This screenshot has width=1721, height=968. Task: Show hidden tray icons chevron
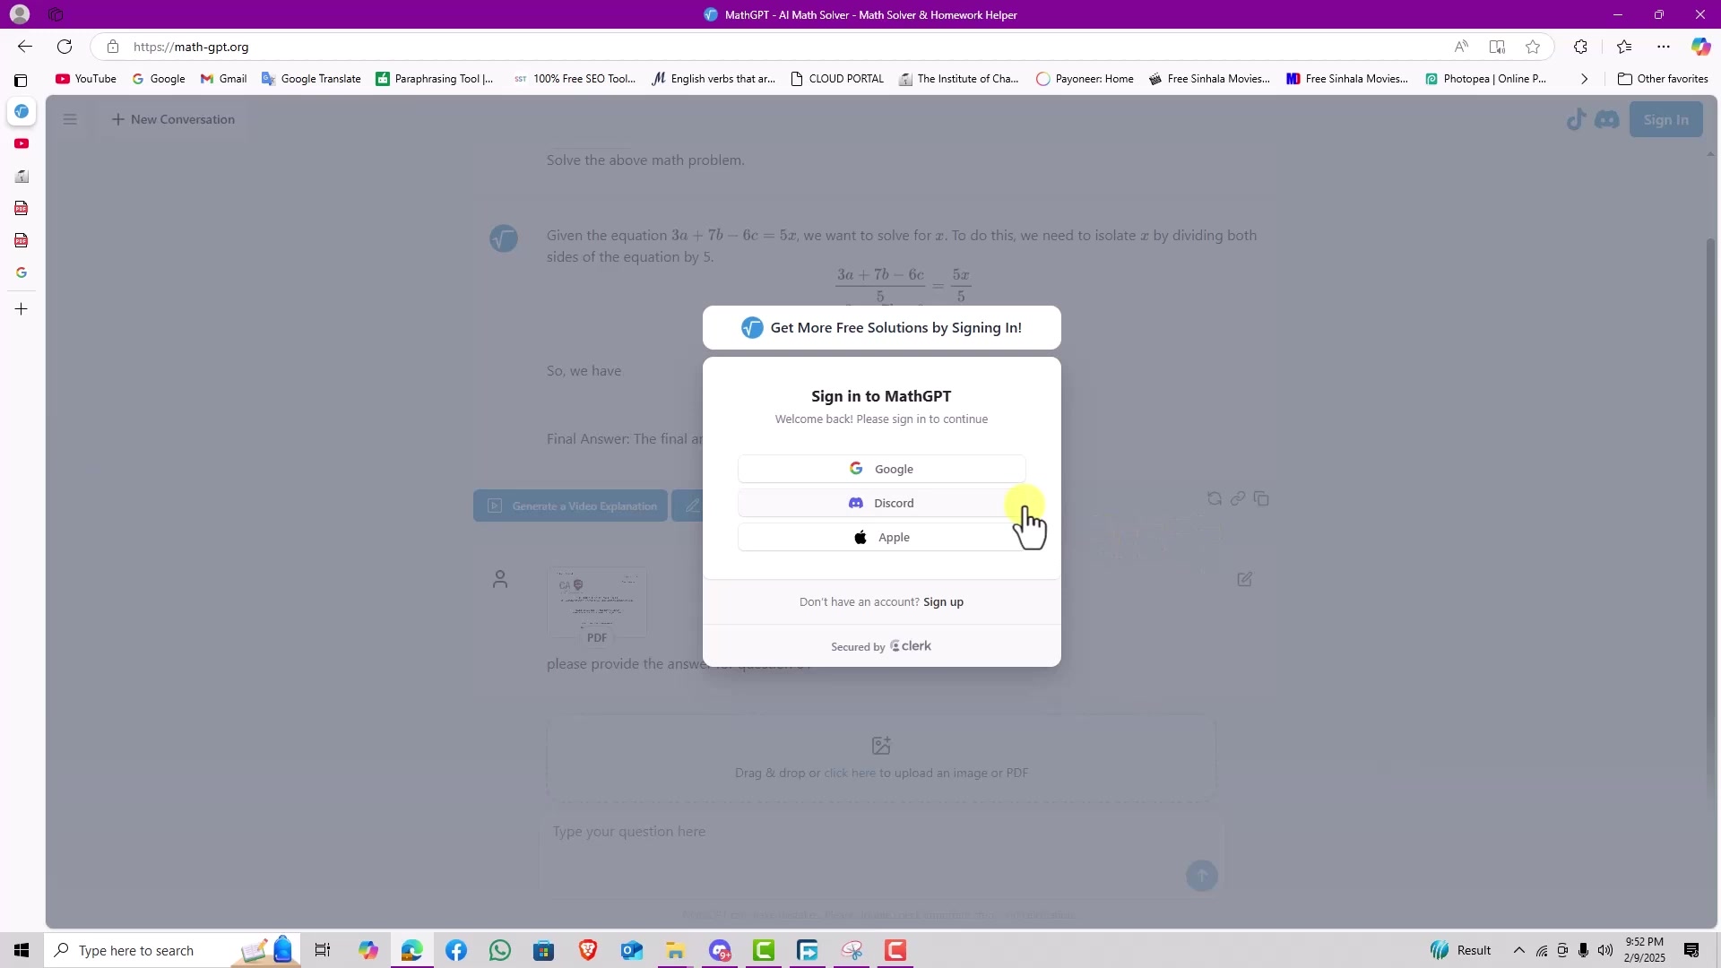click(x=1518, y=950)
